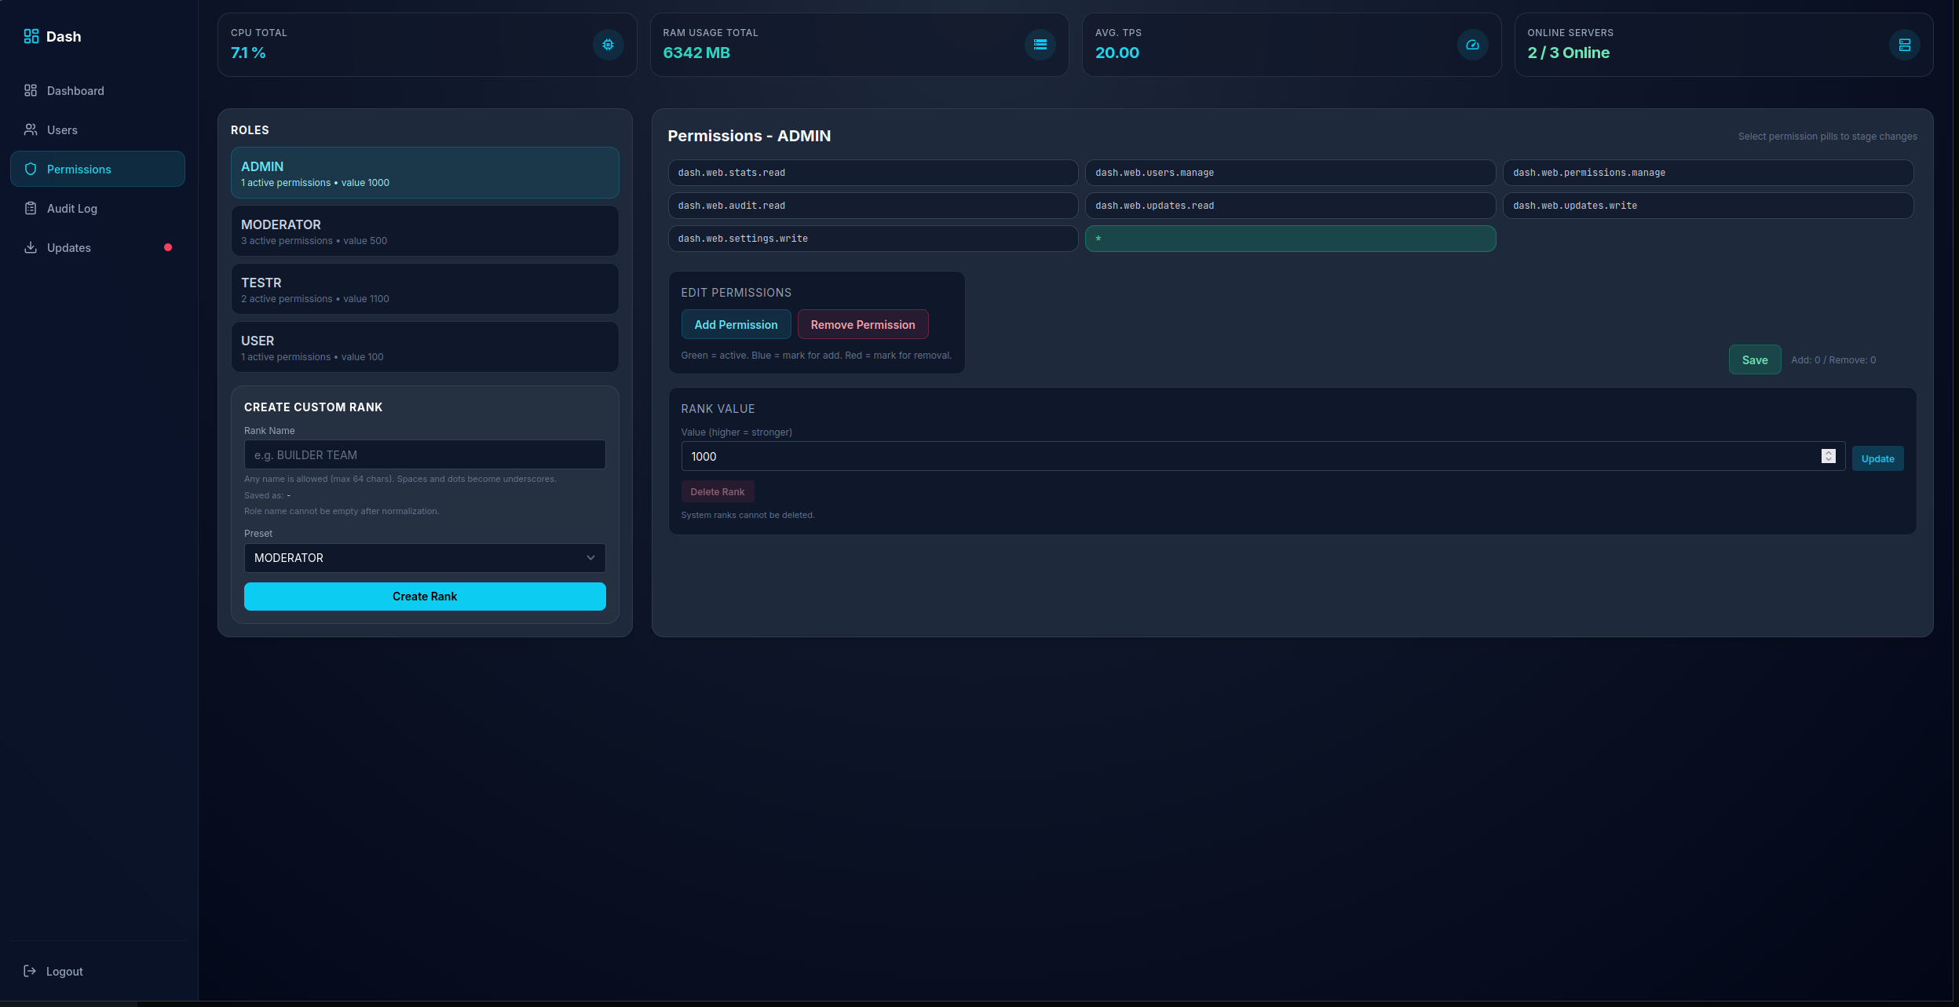Image resolution: width=1959 pixels, height=1007 pixels.
Task: Click the Add Permission button
Action: click(x=736, y=324)
